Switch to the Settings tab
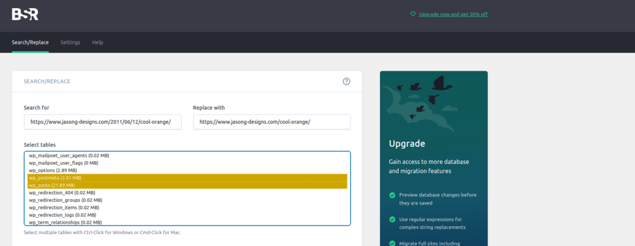635x246 pixels. pos(71,42)
